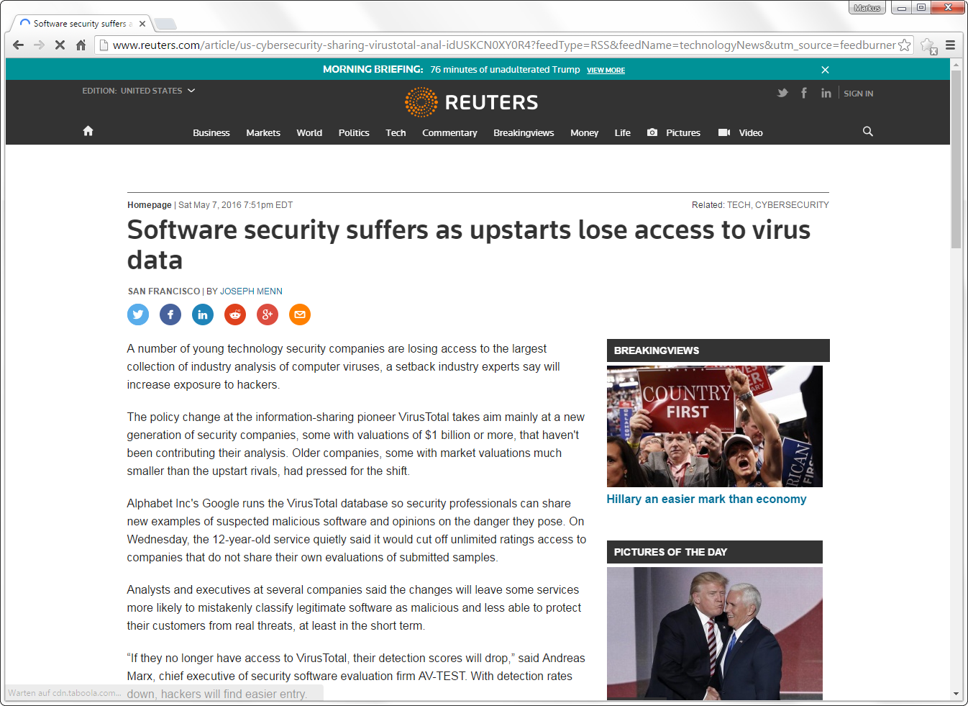This screenshot has width=968, height=706.
Task: Focus the browser address bar
Action: pyautogui.click(x=503, y=45)
